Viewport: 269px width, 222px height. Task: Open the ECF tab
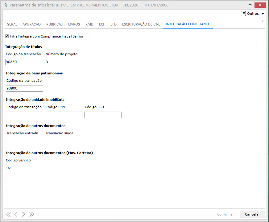coord(102,24)
